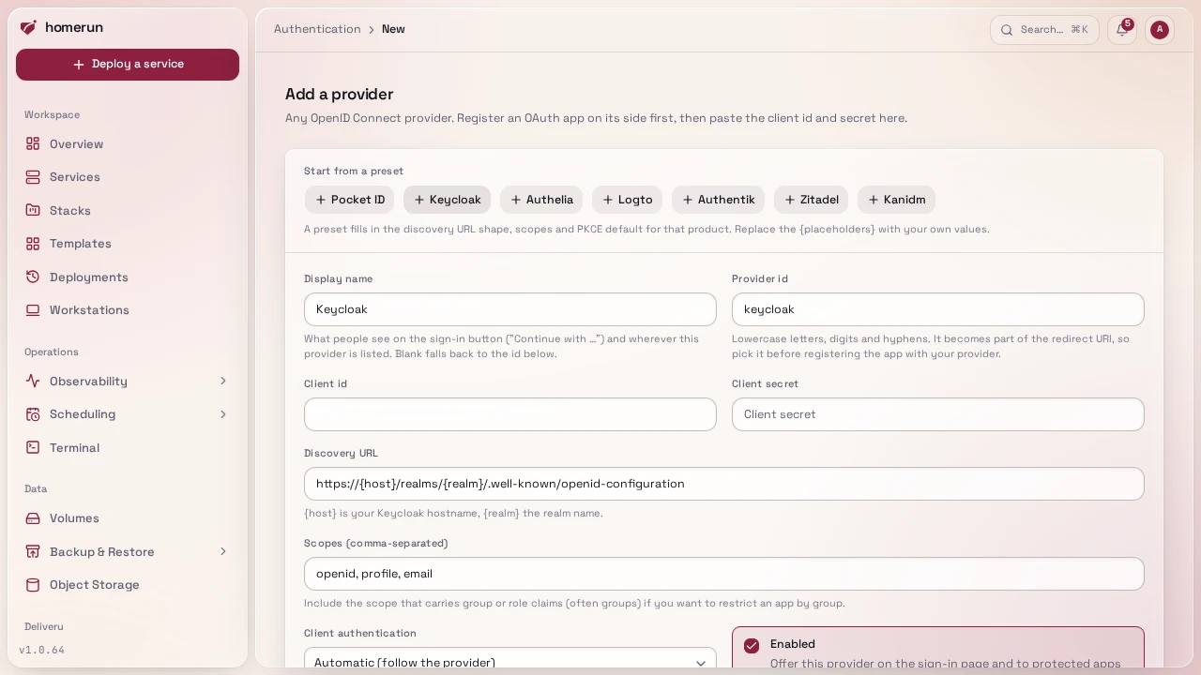This screenshot has width=1201, height=675.
Task: Open Workstations in the sidebar
Action: (128, 309)
